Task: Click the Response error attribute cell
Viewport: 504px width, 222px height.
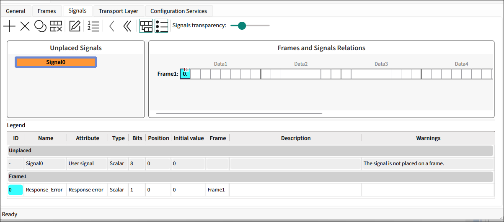Action: click(x=88, y=190)
